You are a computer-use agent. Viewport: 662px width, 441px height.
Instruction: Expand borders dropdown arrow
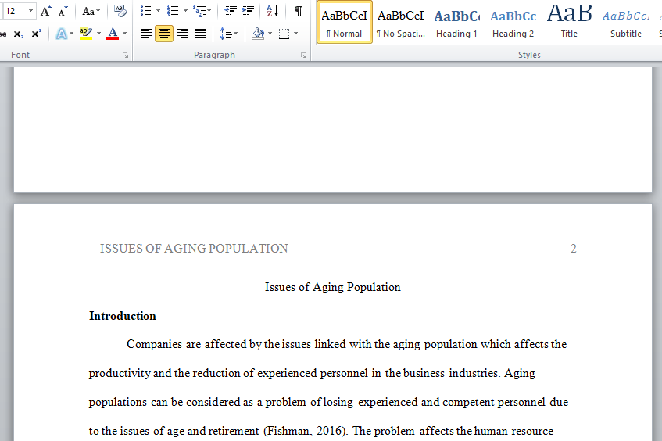tap(296, 34)
